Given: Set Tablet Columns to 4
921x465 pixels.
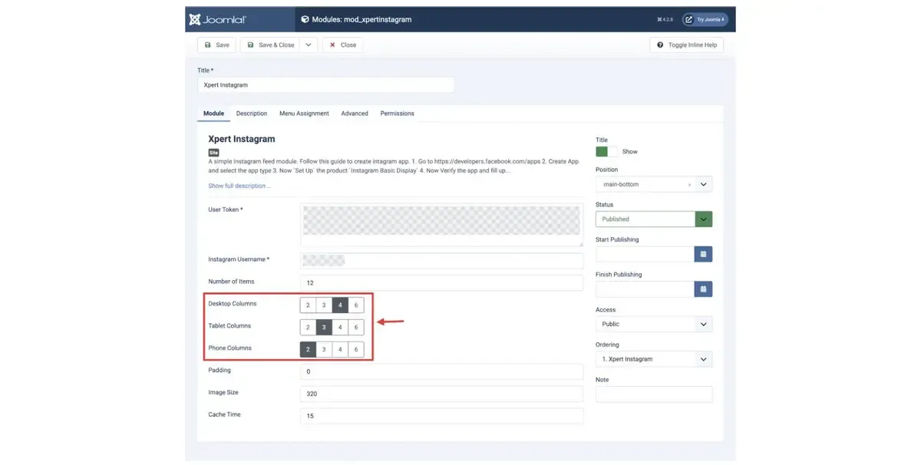Looking at the screenshot, I should 340,328.
